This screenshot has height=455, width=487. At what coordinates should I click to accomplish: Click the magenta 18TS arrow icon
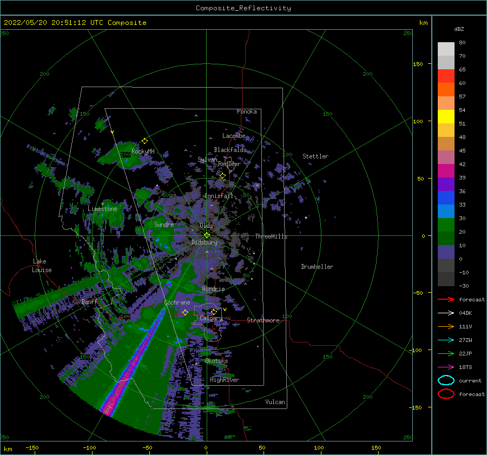click(x=446, y=367)
